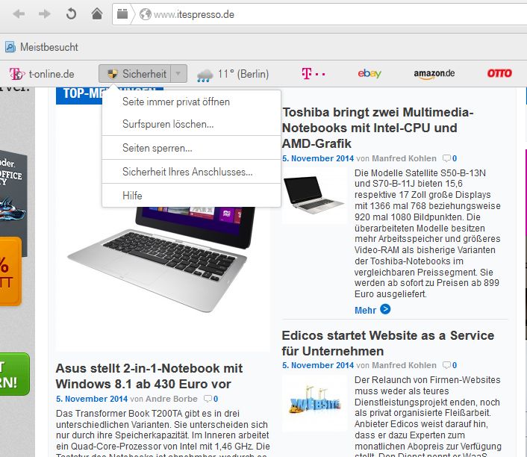The image size is (527, 457).
Task: Select 'Seite immer privat öffnen'
Action: [191, 102]
